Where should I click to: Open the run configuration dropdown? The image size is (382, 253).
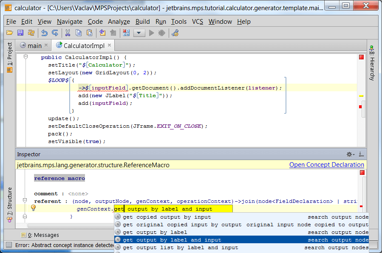pos(139,33)
